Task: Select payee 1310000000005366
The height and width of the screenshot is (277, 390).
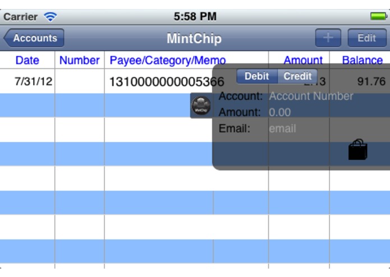Action: coord(167,81)
